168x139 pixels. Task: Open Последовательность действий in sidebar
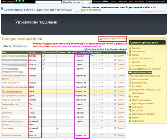(x=146, y=69)
